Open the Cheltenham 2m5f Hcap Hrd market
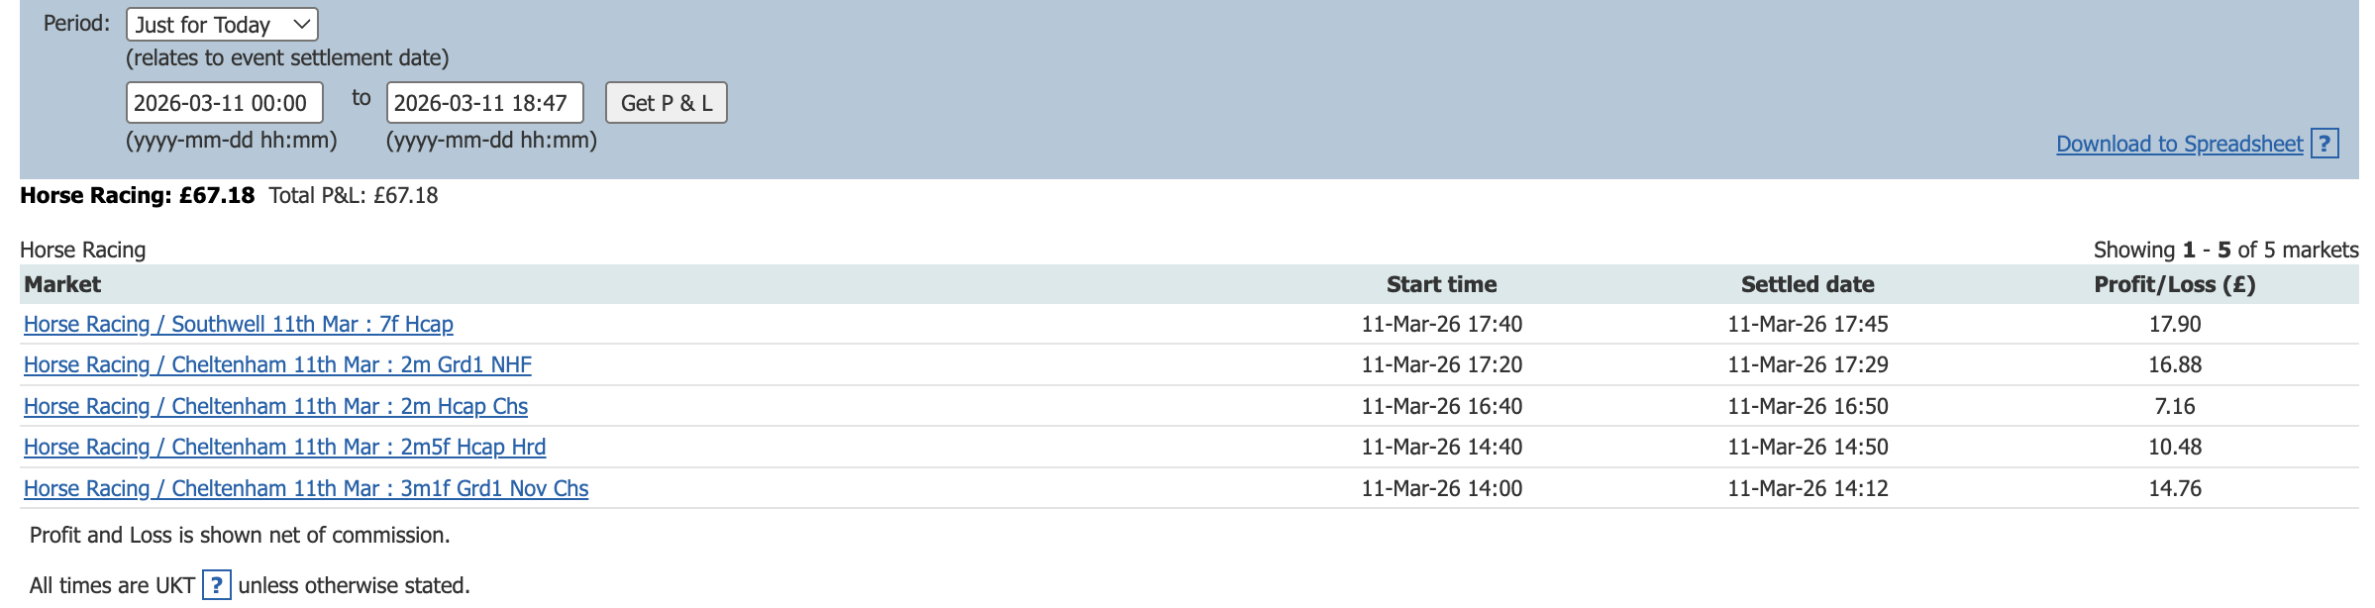The image size is (2375, 608). point(284,448)
